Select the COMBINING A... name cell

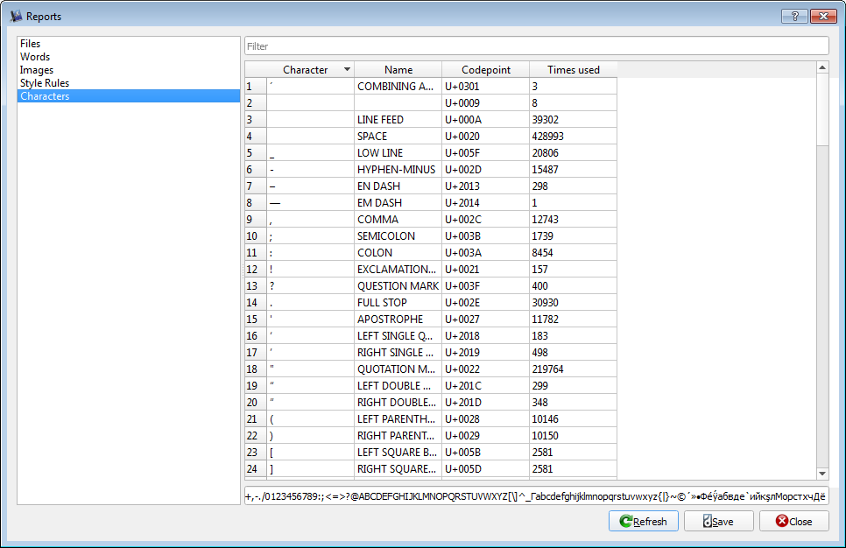(398, 87)
